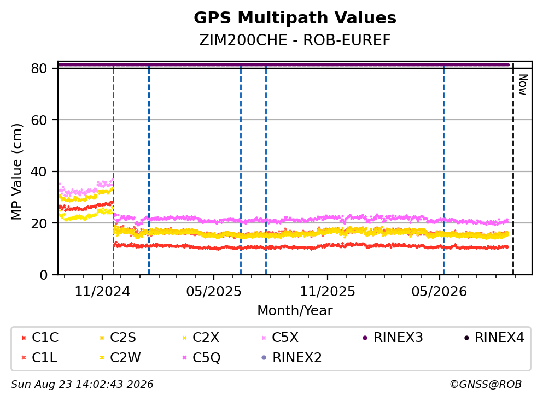Screen dimensions: 543x401
Task: Select the C5Q magenta legend marker
Action: 185,358
